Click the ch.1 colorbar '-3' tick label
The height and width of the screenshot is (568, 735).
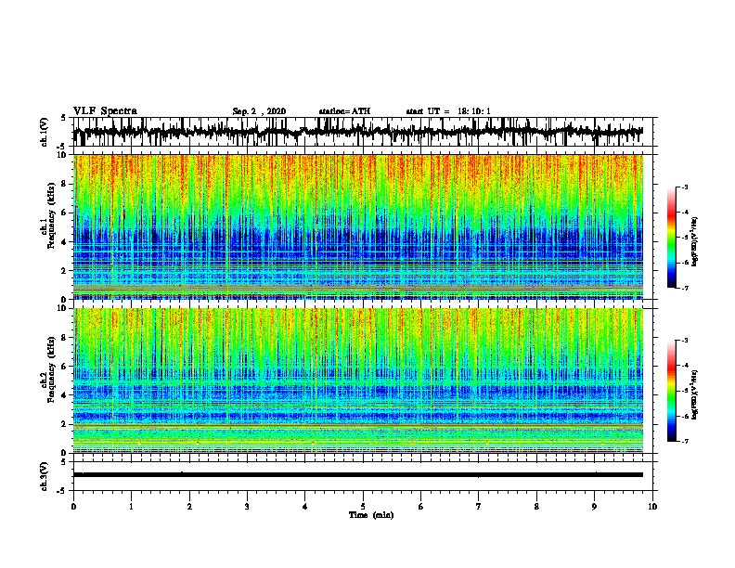pyautogui.click(x=684, y=187)
